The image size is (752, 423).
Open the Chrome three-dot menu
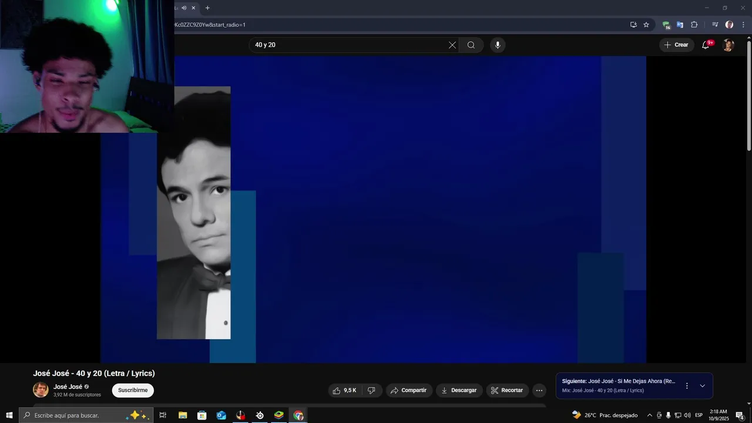(743, 25)
